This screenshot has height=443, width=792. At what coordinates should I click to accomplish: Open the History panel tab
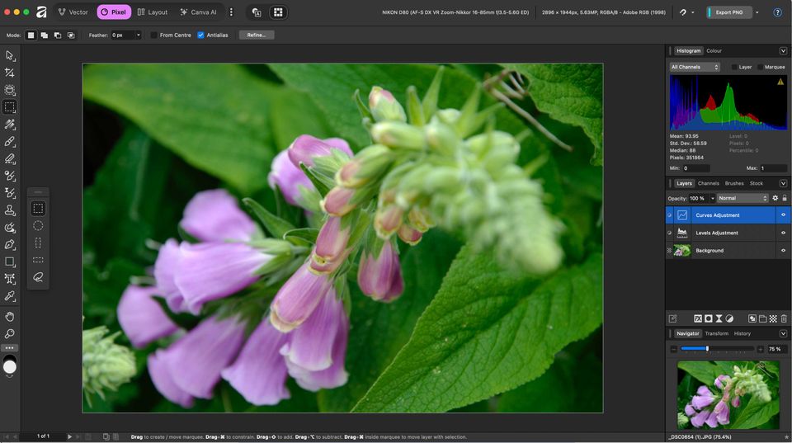pyautogui.click(x=742, y=333)
